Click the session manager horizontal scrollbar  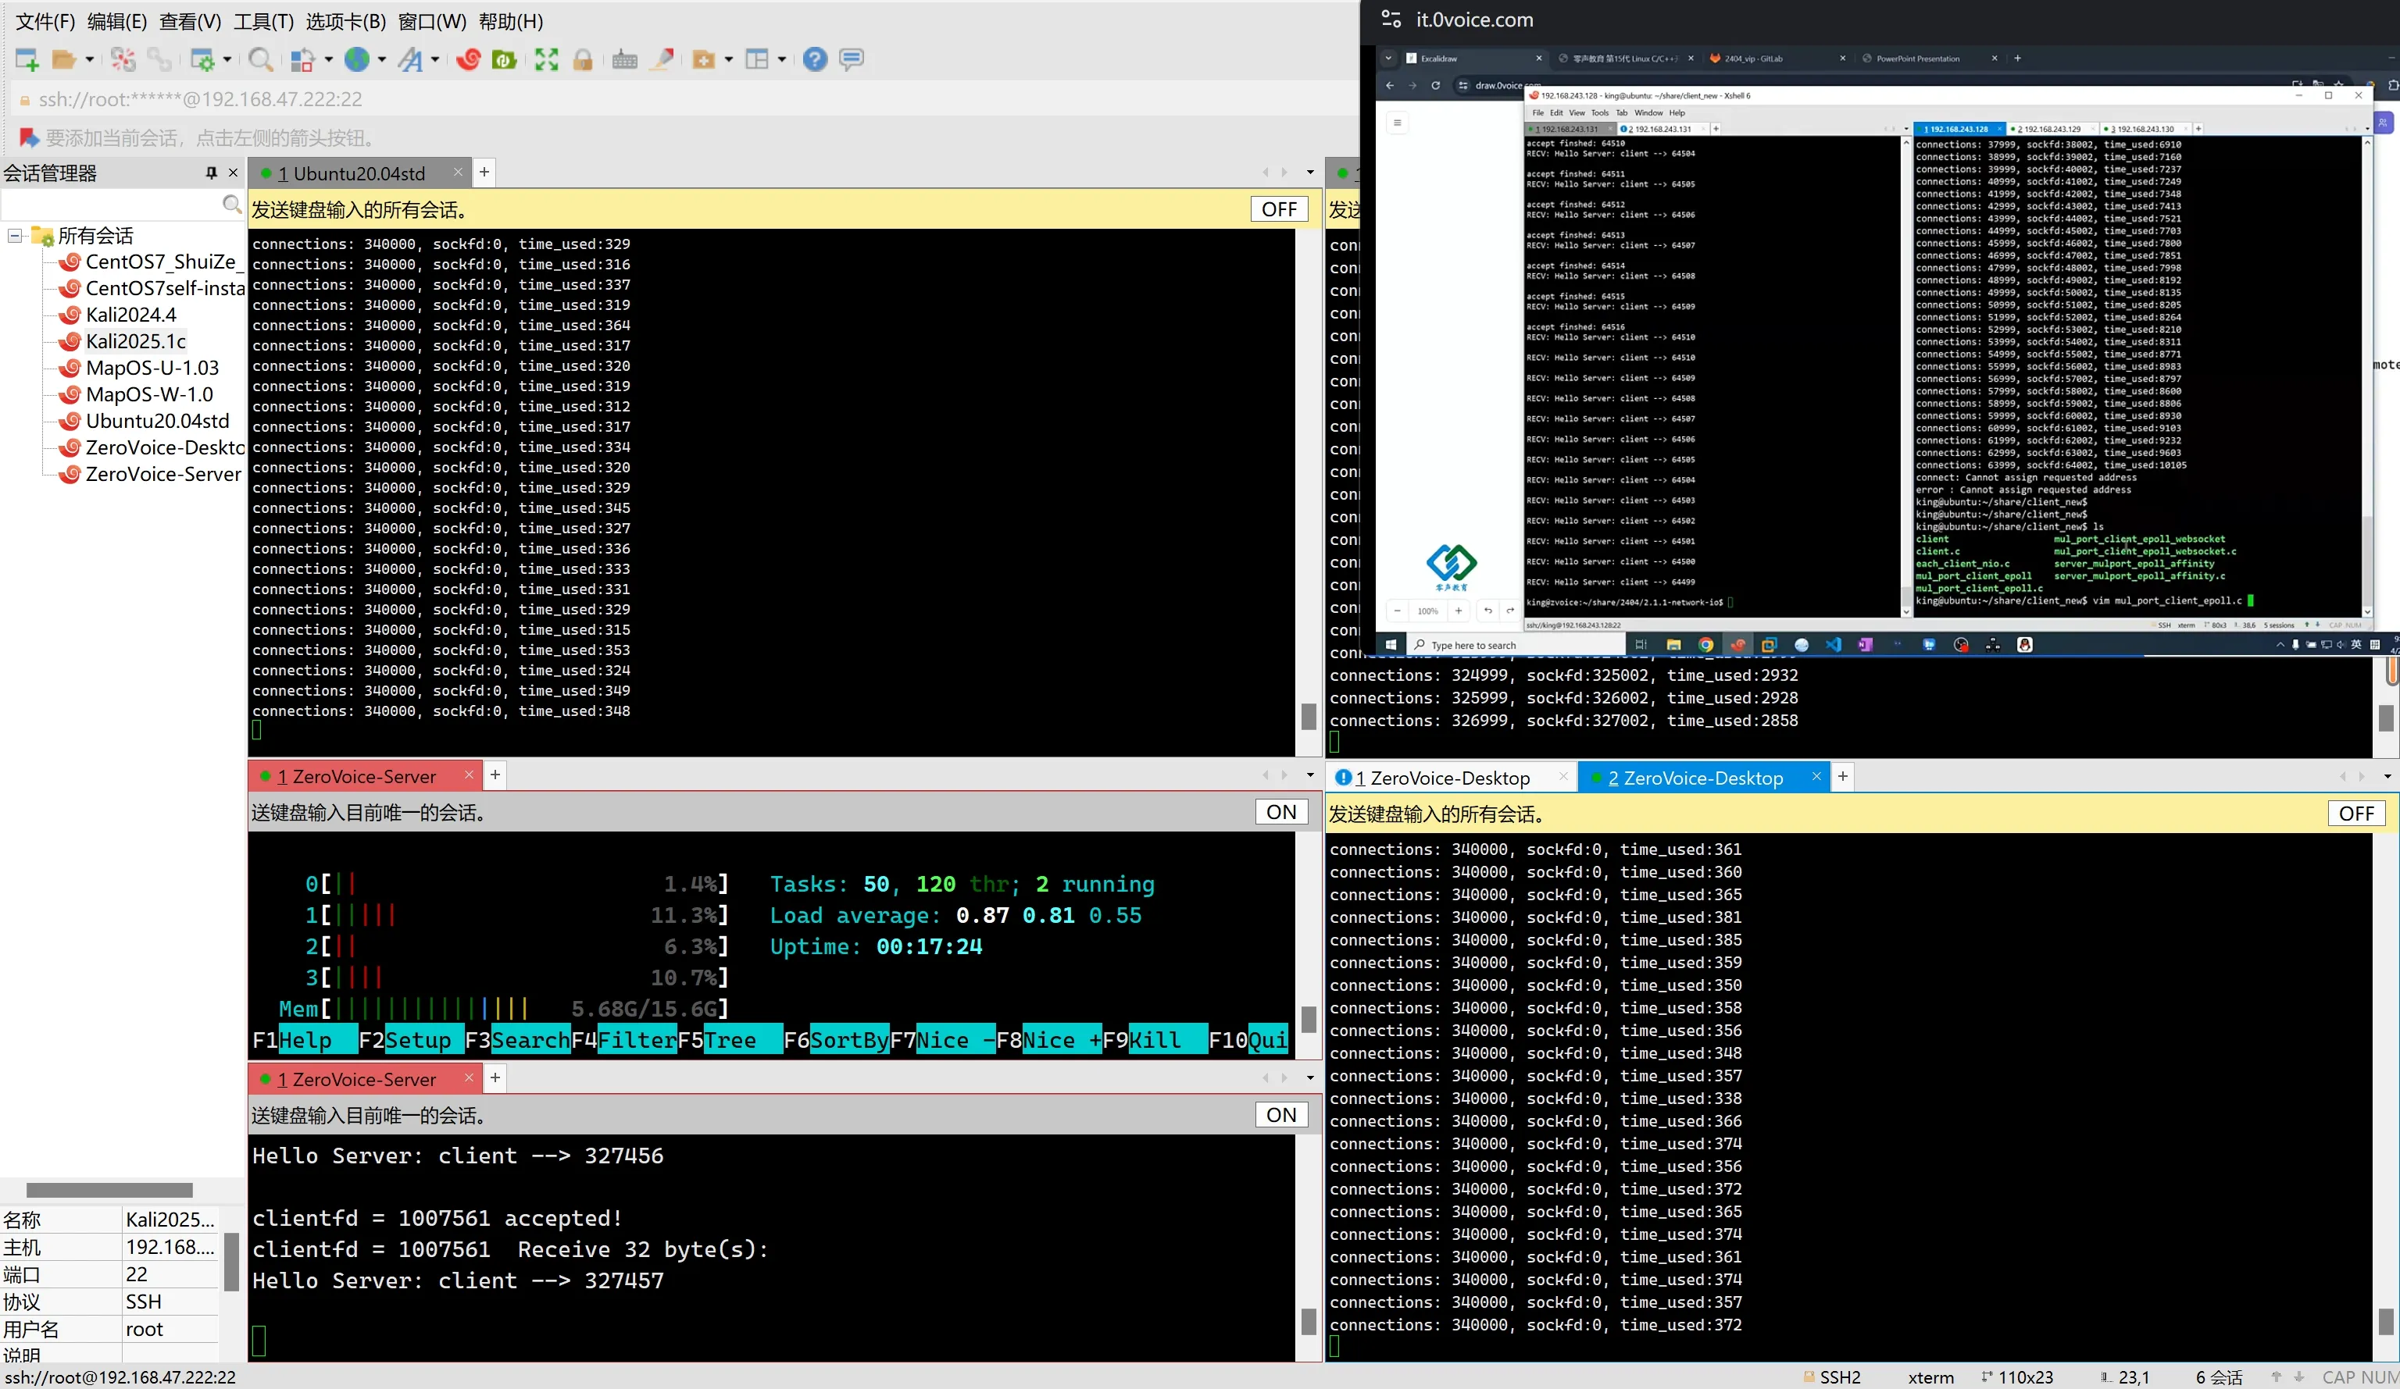tap(109, 1190)
